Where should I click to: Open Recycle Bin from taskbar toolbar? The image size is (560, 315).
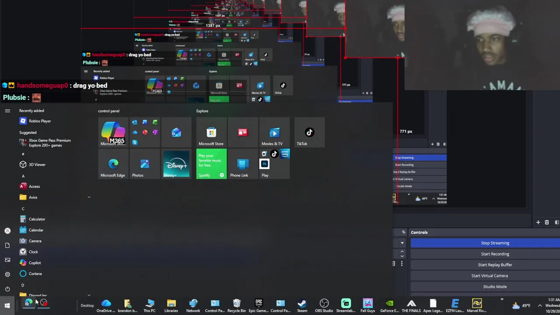click(237, 306)
